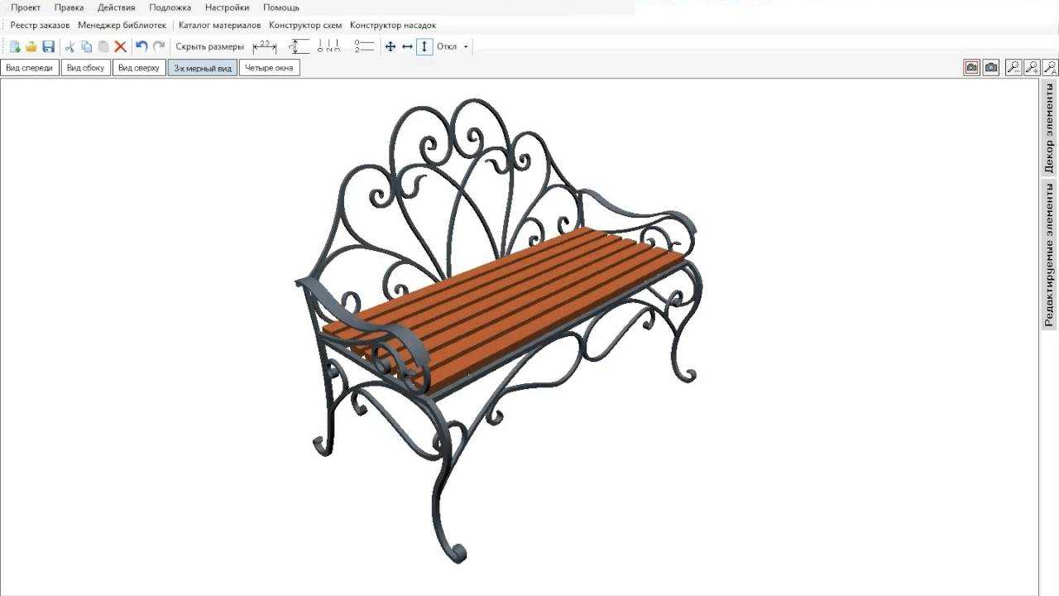The height and width of the screenshot is (596, 1059).
Task: Switch to Вид спереди view
Action: (30, 68)
